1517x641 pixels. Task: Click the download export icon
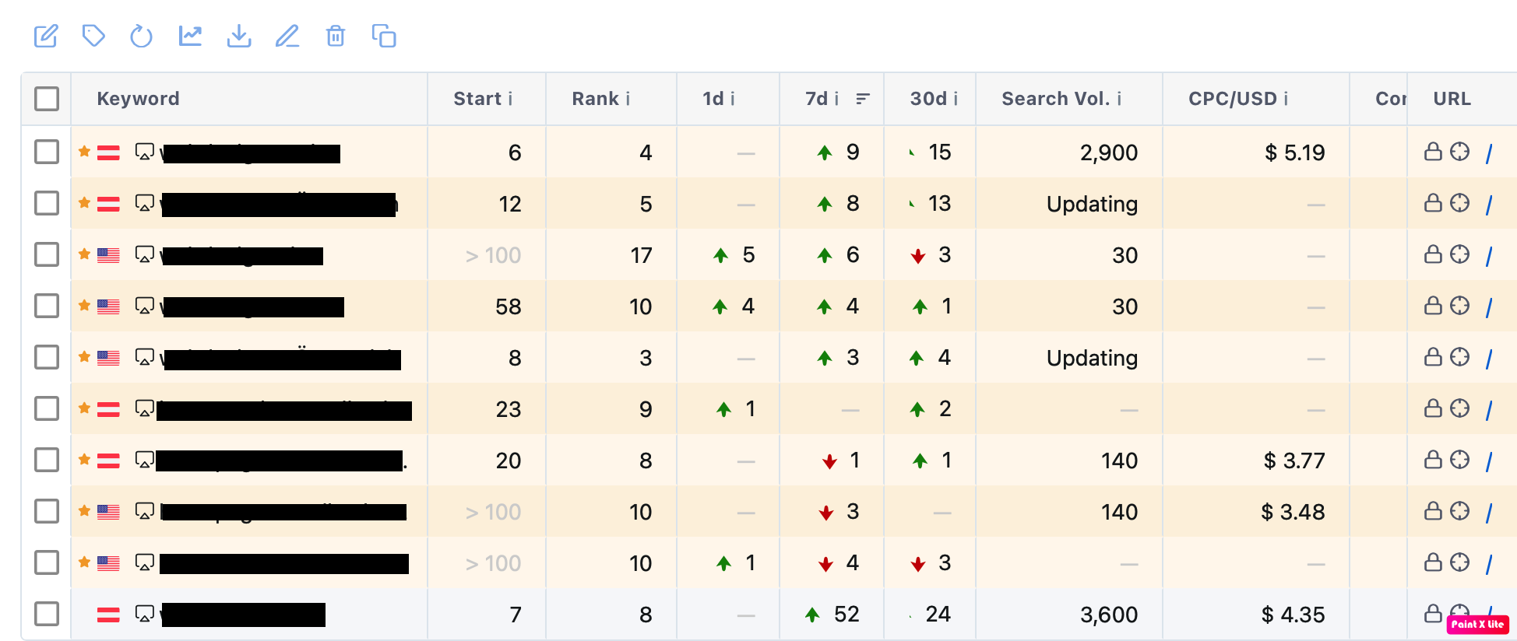click(239, 36)
